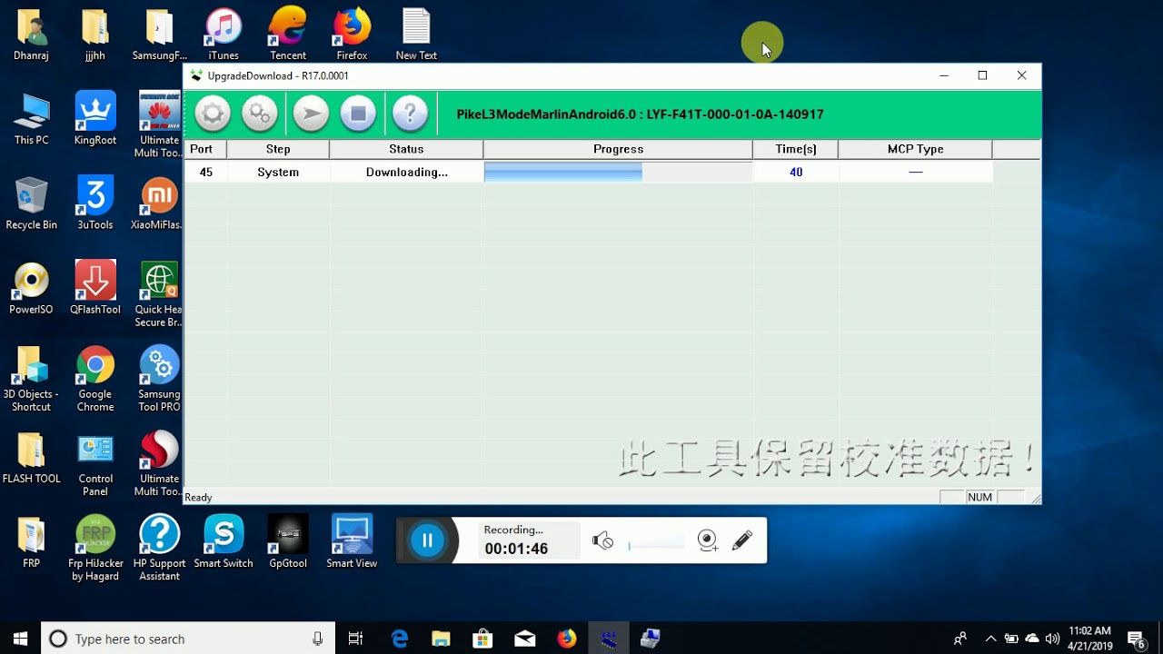Screen dimensions: 1163x654
Task: Click the PikeL3ModeMarlinAndroid6.0 firmware title text
Action: tap(640, 114)
